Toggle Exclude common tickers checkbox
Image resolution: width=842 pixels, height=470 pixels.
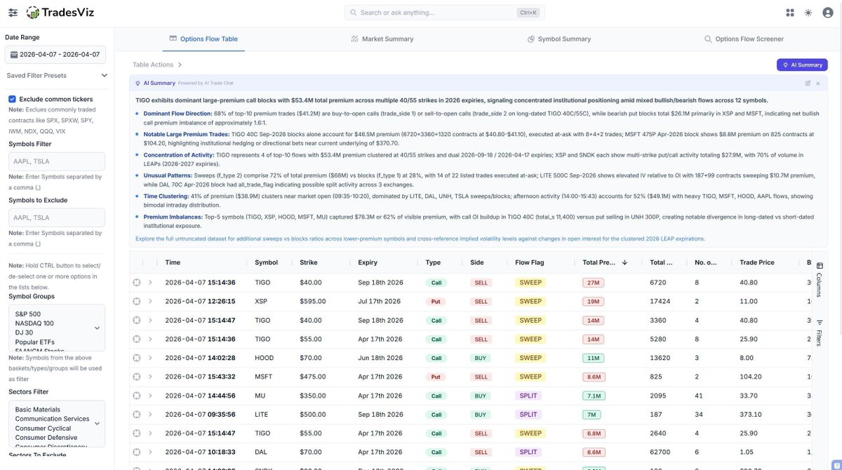point(12,99)
